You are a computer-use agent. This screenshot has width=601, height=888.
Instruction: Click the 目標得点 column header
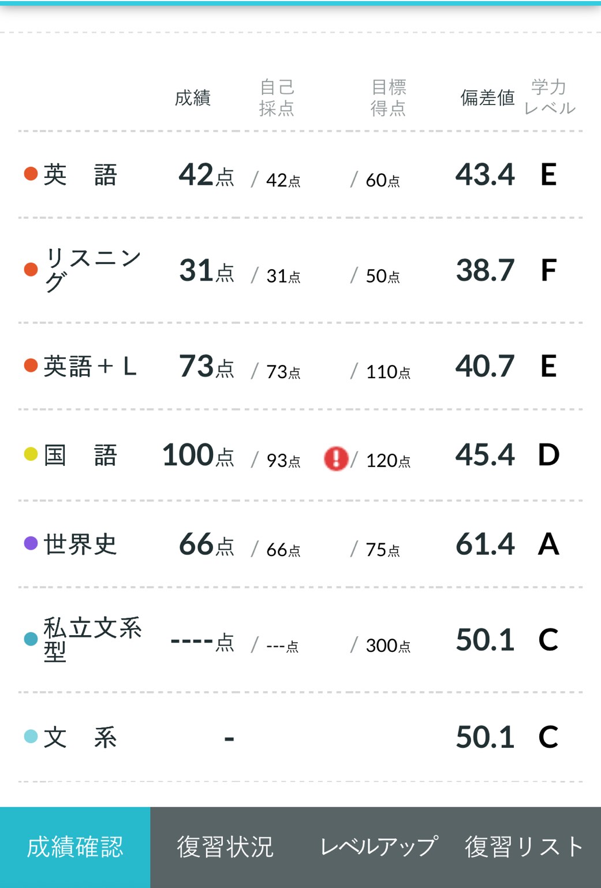(389, 98)
